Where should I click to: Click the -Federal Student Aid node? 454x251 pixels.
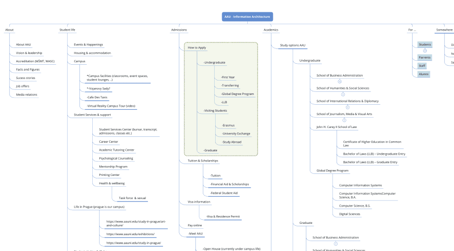(x=224, y=193)
